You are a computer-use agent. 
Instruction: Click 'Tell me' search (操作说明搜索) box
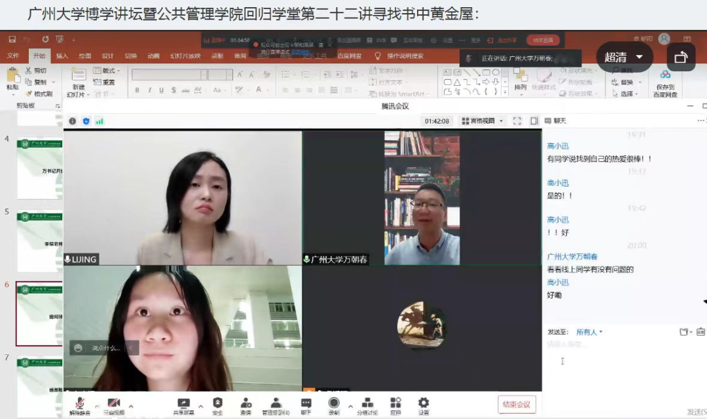pyautogui.click(x=399, y=56)
